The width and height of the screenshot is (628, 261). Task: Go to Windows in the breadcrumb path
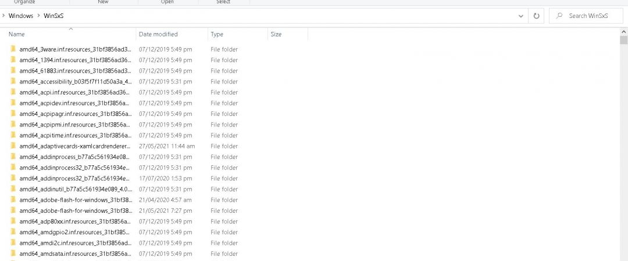(x=21, y=16)
